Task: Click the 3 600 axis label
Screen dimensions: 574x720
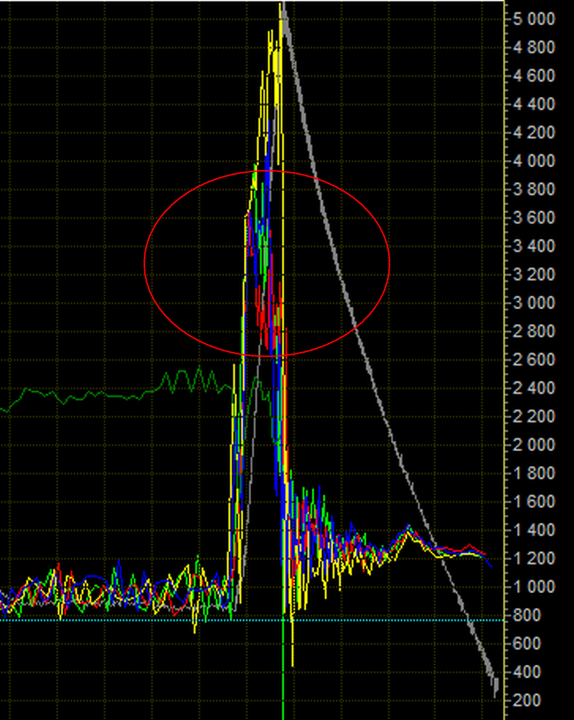Action: [x=535, y=218]
